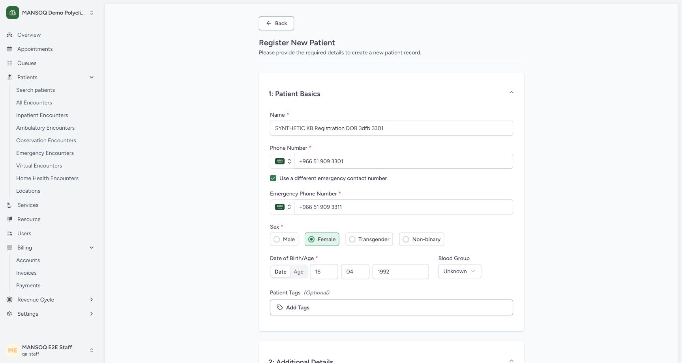
Task: Open All Encounters in sidebar
Action: pos(34,102)
